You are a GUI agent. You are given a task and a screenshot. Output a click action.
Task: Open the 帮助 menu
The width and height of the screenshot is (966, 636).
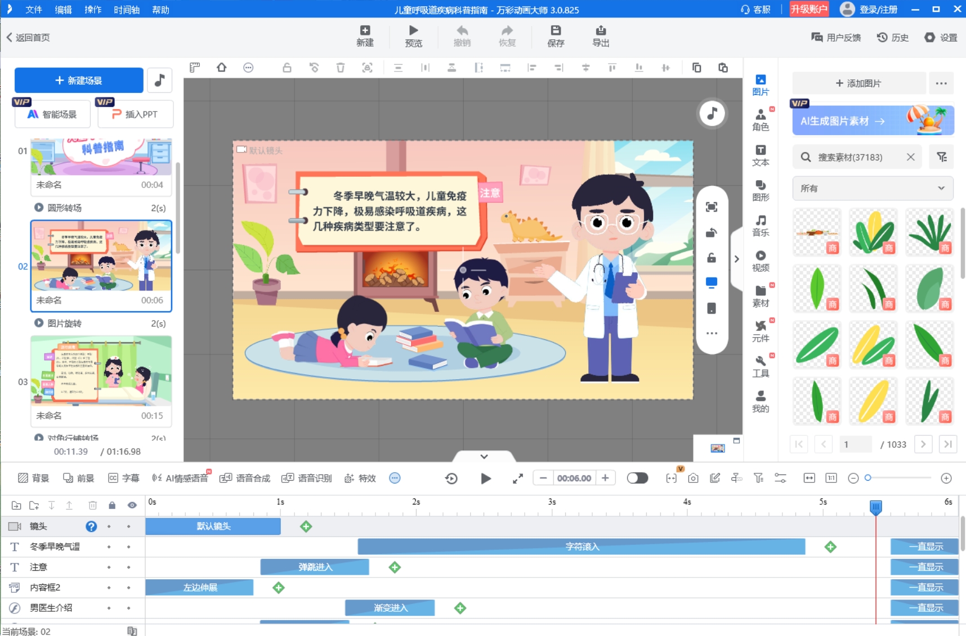[160, 10]
